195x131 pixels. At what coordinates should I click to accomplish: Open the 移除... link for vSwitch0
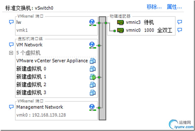pos(154,7)
